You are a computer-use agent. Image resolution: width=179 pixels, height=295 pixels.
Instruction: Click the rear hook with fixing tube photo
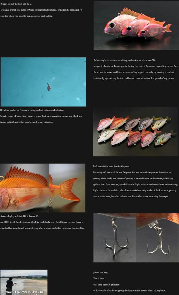[157, 238]
